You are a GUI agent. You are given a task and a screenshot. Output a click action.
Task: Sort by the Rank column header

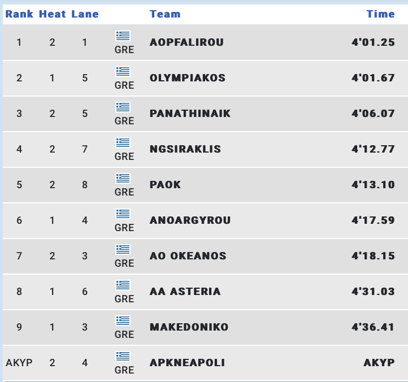click(x=19, y=14)
